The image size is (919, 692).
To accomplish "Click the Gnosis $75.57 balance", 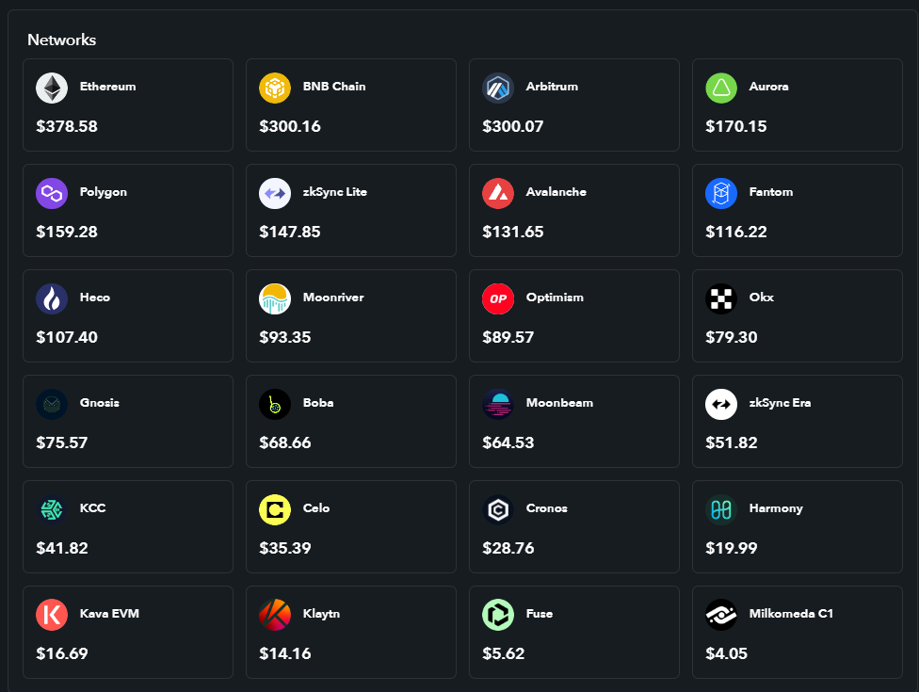I will click(x=61, y=443).
